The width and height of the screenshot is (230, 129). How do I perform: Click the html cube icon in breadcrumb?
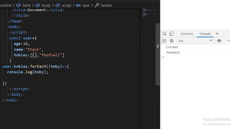tap(18, 5)
